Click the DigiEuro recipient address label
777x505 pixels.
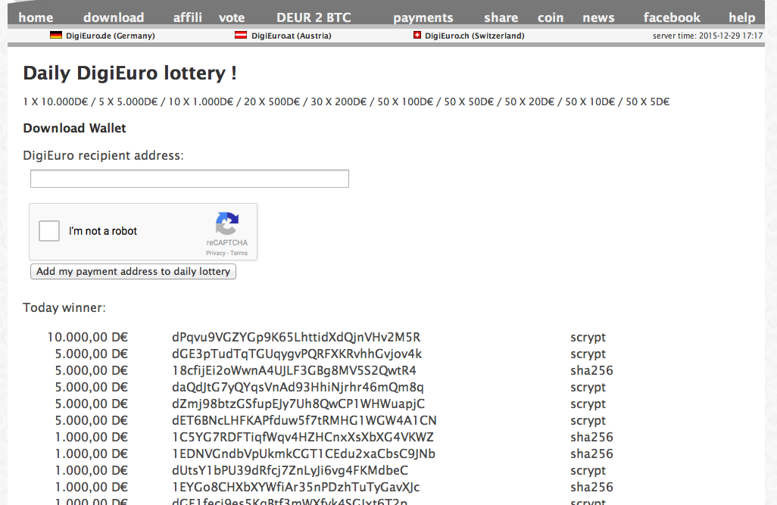(103, 156)
